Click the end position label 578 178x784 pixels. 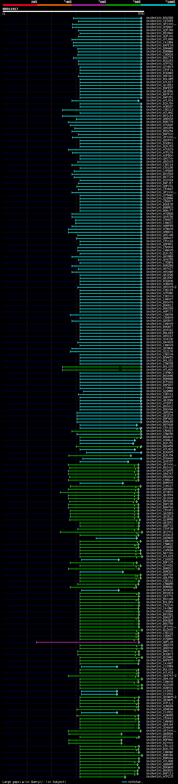click(140, 14)
